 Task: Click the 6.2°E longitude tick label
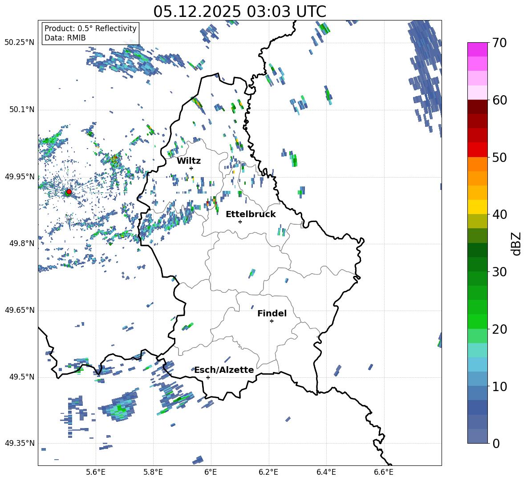pos(268,472)
